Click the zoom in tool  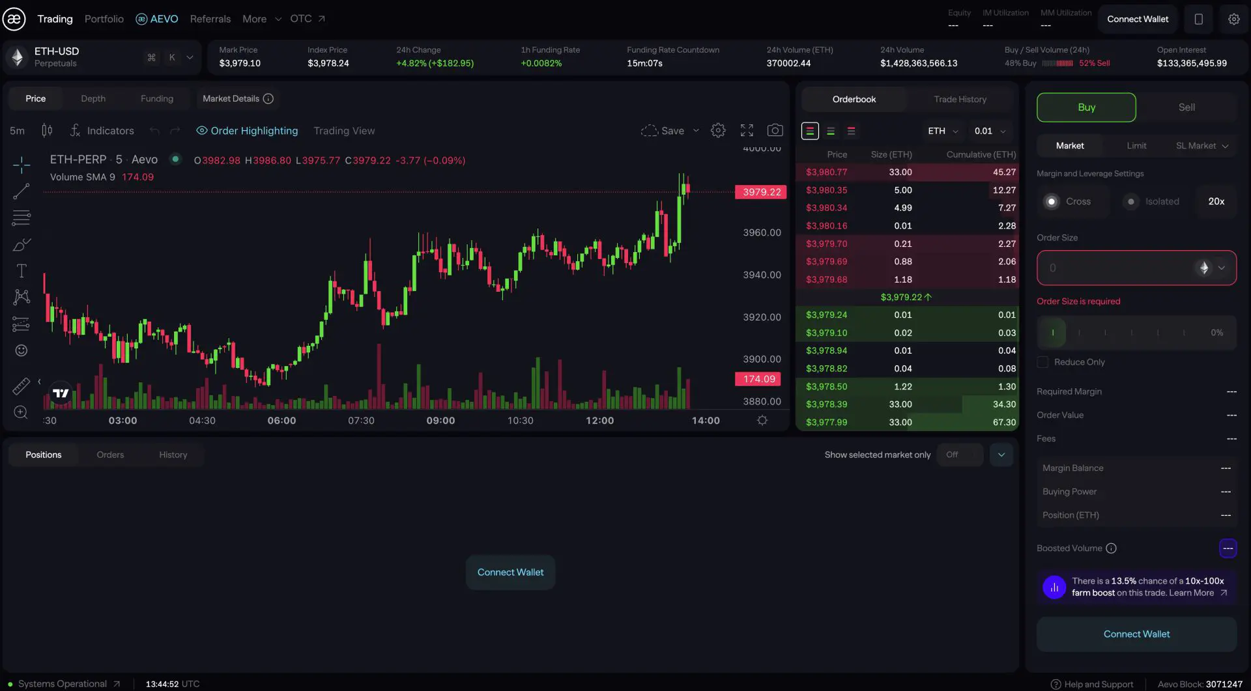(x=21, y=412)
